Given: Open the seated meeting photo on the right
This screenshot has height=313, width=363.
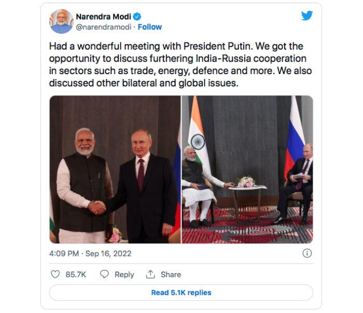Looking at the screenshot, I should coord(247,169).
